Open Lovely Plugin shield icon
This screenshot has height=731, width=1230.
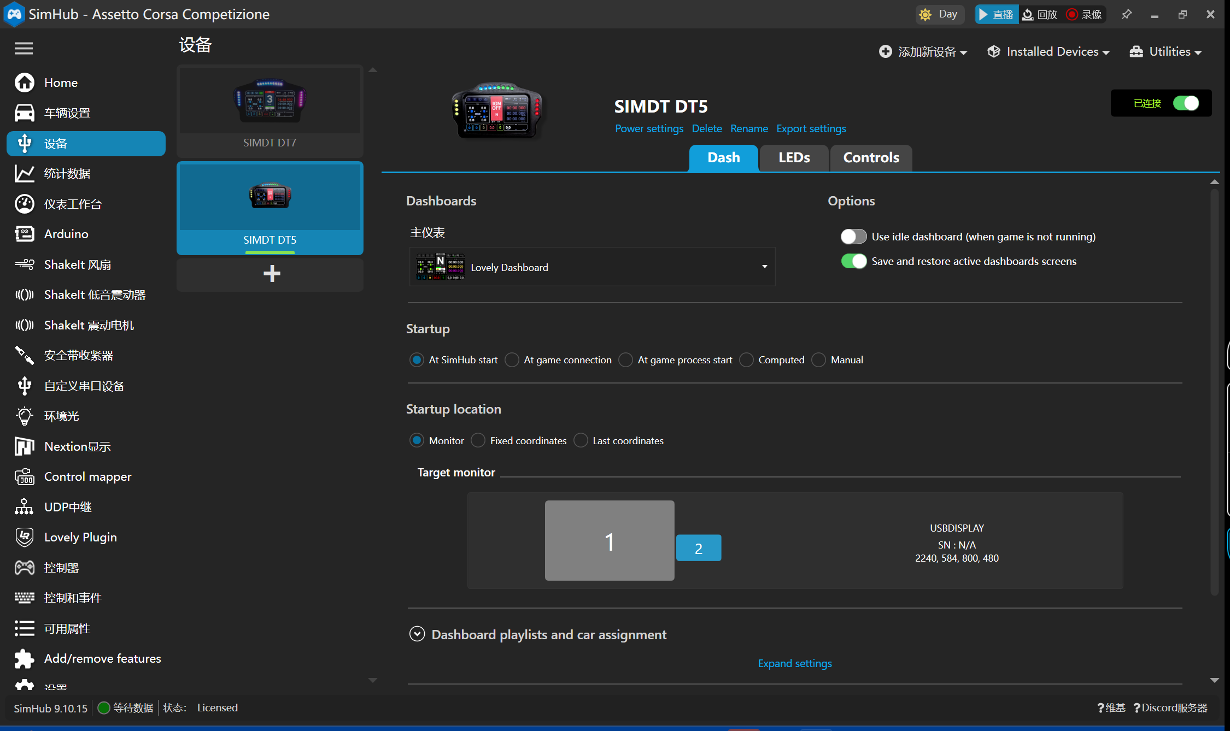coord(25,537)
